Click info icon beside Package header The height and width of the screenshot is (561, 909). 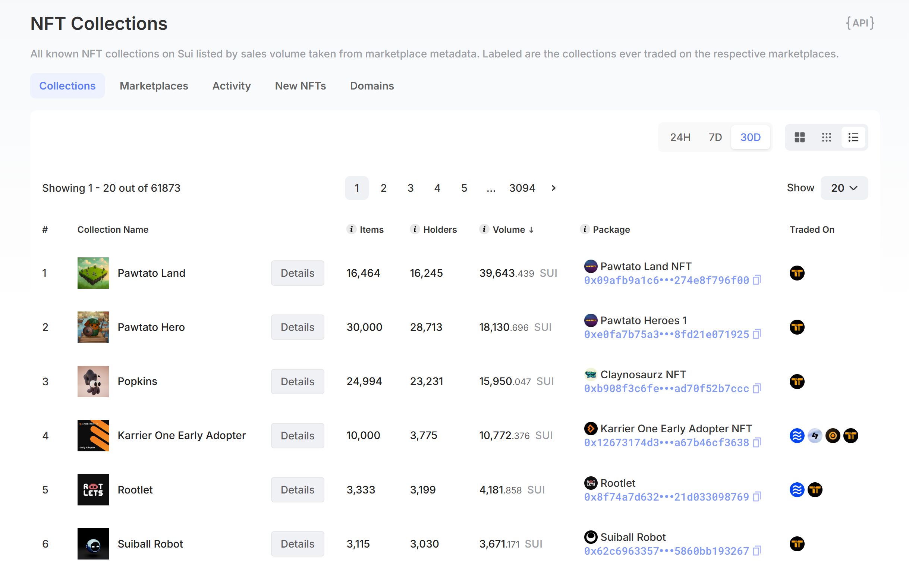(585, 229)
